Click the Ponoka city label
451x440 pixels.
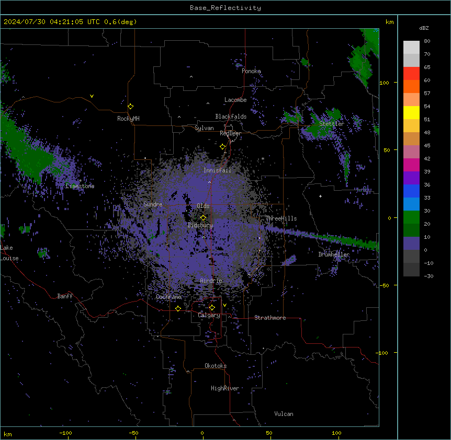[x=251, y=71]
